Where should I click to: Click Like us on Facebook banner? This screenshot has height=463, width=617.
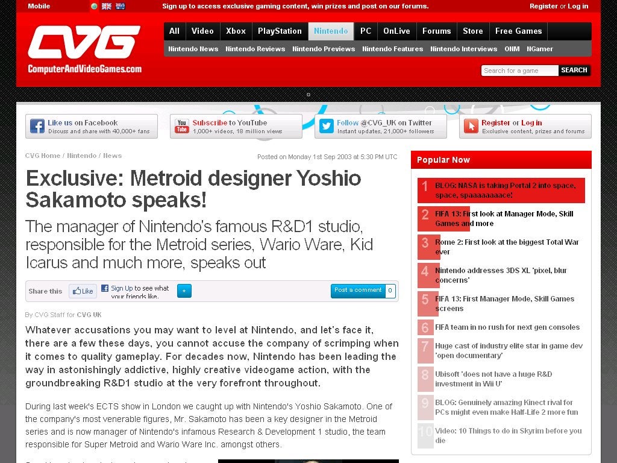click(x=92, y=127)
